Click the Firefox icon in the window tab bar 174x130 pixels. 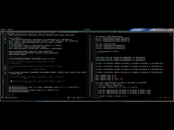pos(7,32)
